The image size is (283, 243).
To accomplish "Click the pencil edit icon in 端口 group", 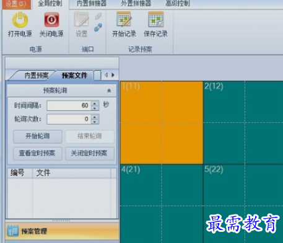I will [98, 16].
